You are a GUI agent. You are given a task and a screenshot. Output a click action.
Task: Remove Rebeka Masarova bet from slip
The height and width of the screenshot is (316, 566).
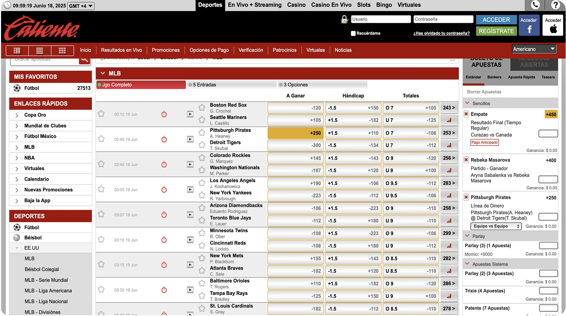tap(466, 160)
